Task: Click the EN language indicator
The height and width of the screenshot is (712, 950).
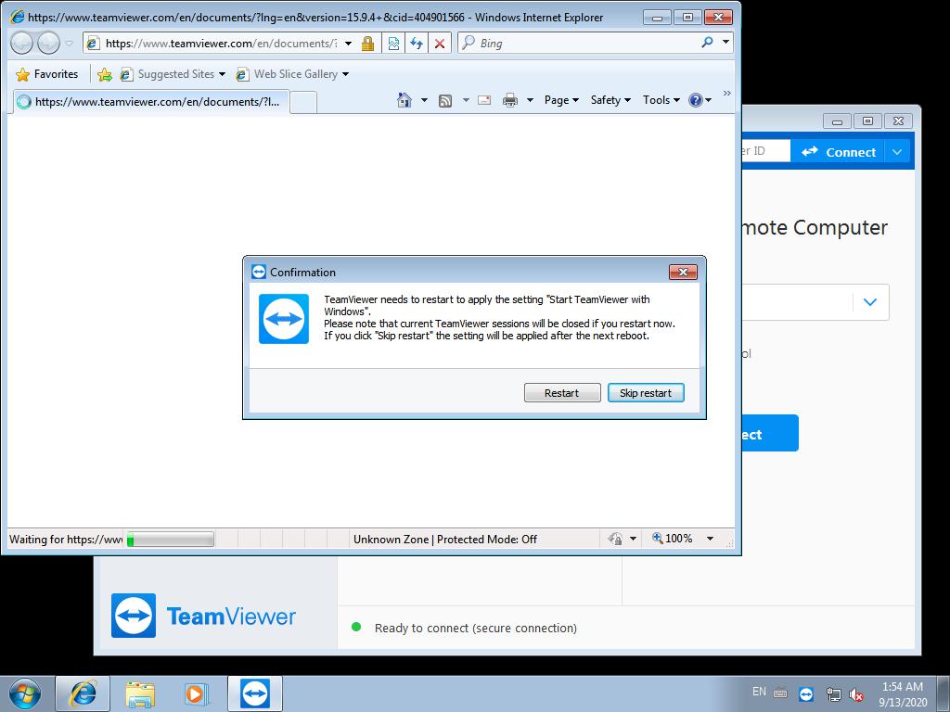Action: (x=759, y=692)
